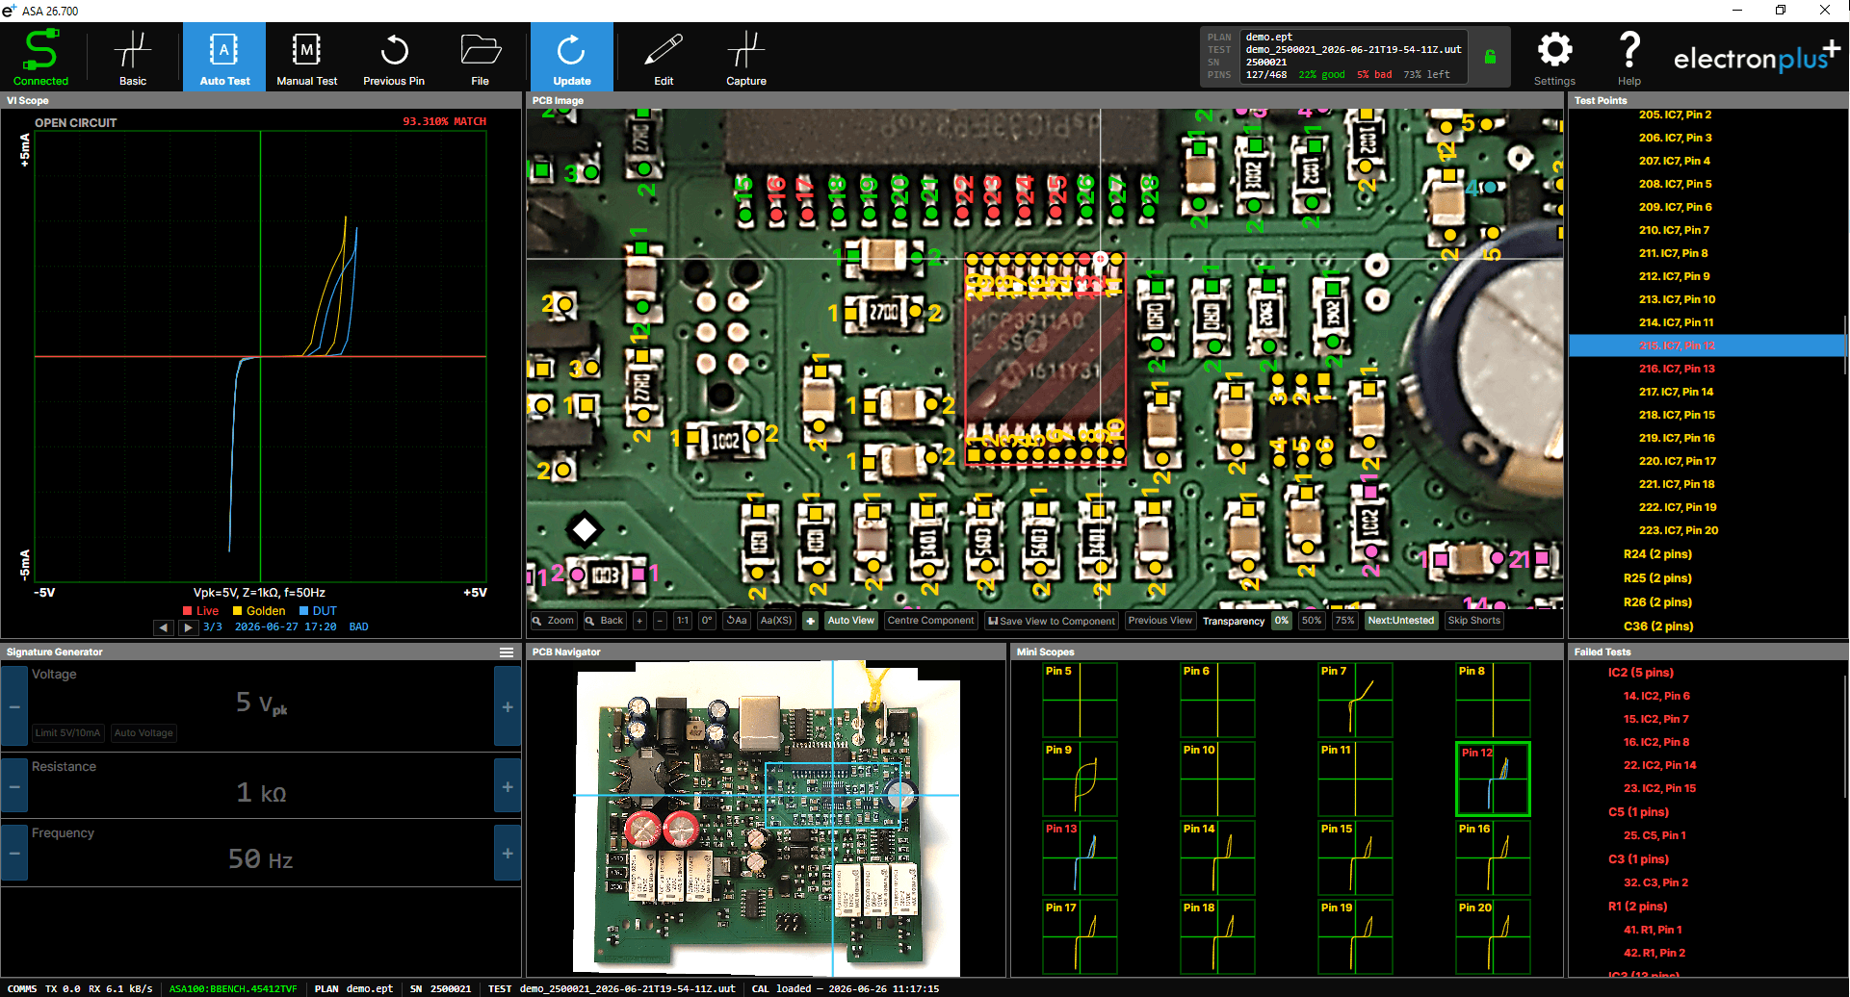Set transparency to 50%
Viewport: 1850px width, 997px height.
(x=1312, y=621)
